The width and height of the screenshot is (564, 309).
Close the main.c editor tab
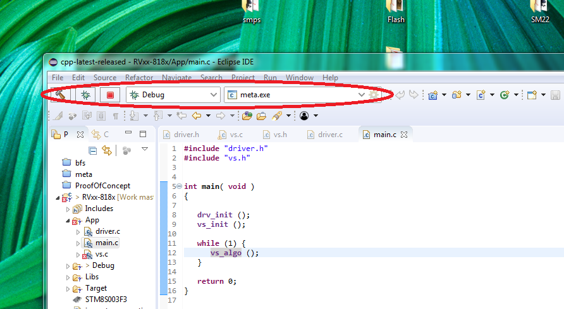(403, 135)
